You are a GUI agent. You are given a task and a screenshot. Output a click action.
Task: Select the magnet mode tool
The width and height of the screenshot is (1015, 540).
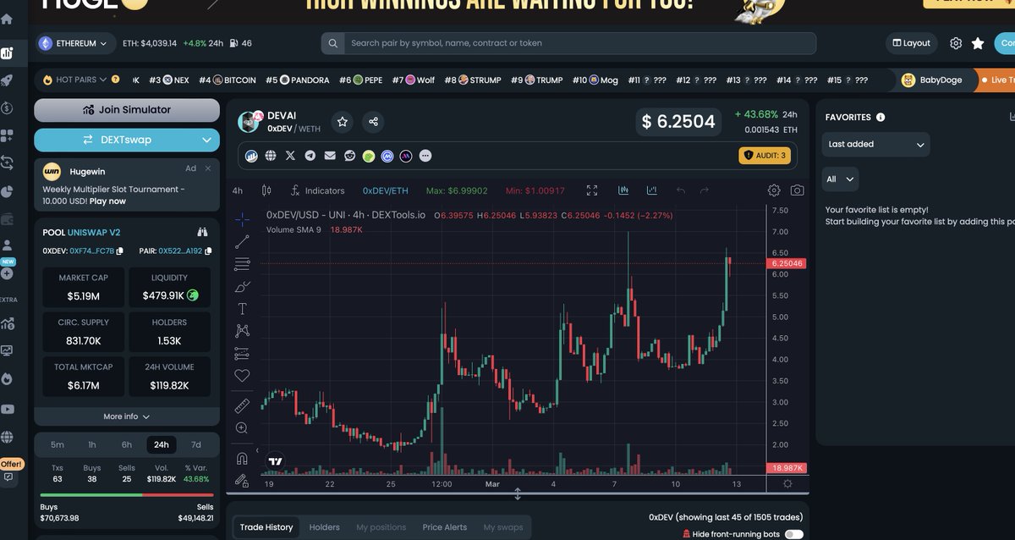pos(242,459)
